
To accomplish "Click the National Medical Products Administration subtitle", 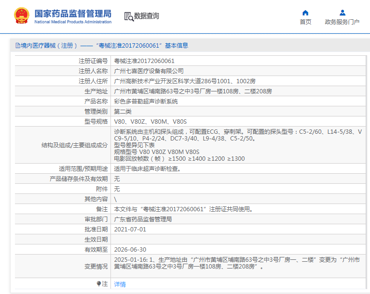I will point(73,22).
